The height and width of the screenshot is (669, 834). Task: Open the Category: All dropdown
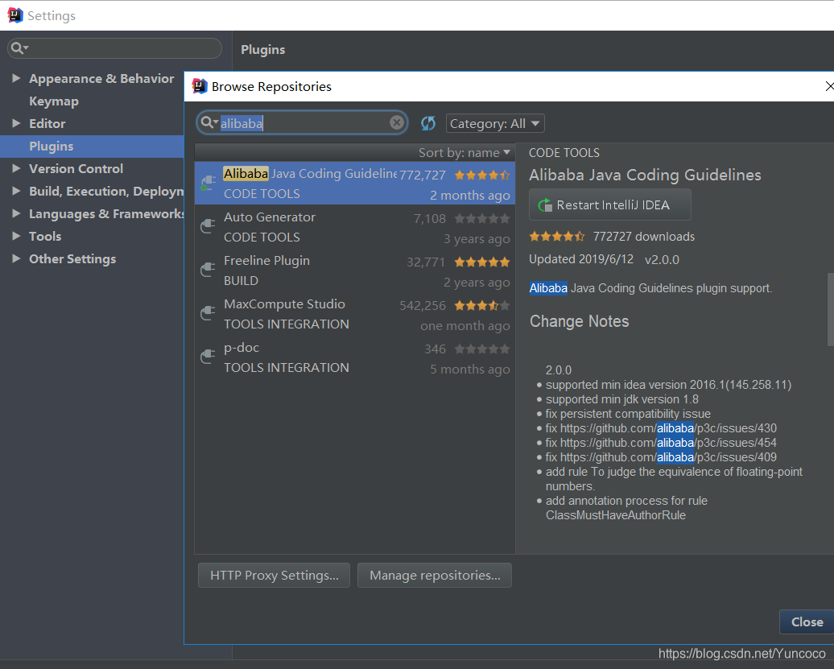[494, 124]
